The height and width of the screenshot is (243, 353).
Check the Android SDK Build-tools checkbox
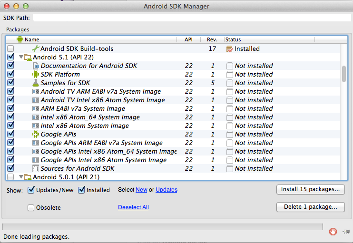tap(10, 49)
